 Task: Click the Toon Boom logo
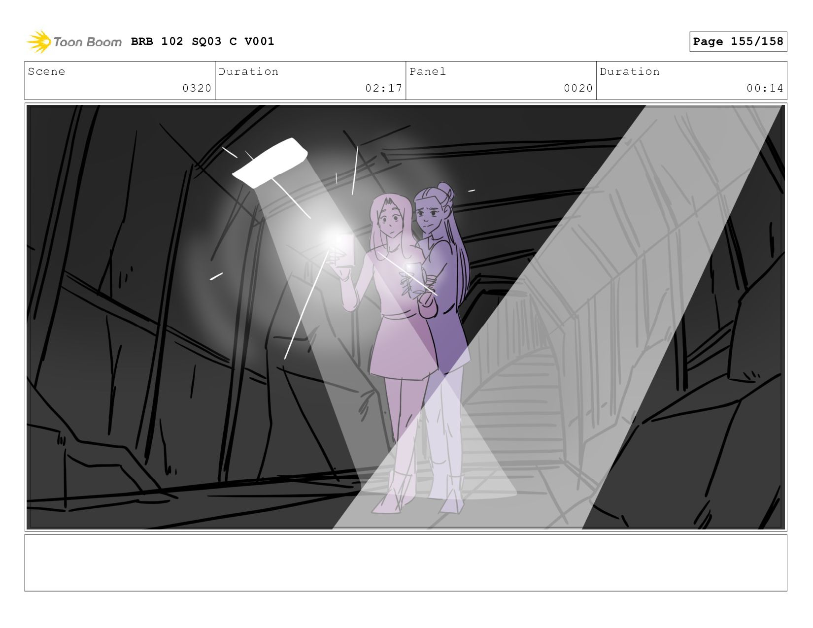tap(74, 42)
